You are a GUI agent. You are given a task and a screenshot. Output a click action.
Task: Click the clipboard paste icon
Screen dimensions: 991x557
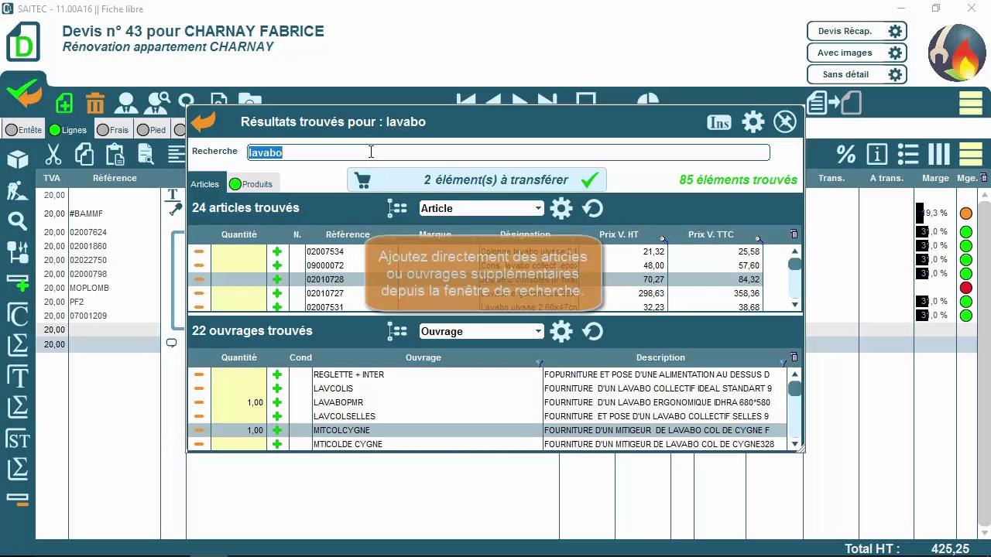point(115,155)
